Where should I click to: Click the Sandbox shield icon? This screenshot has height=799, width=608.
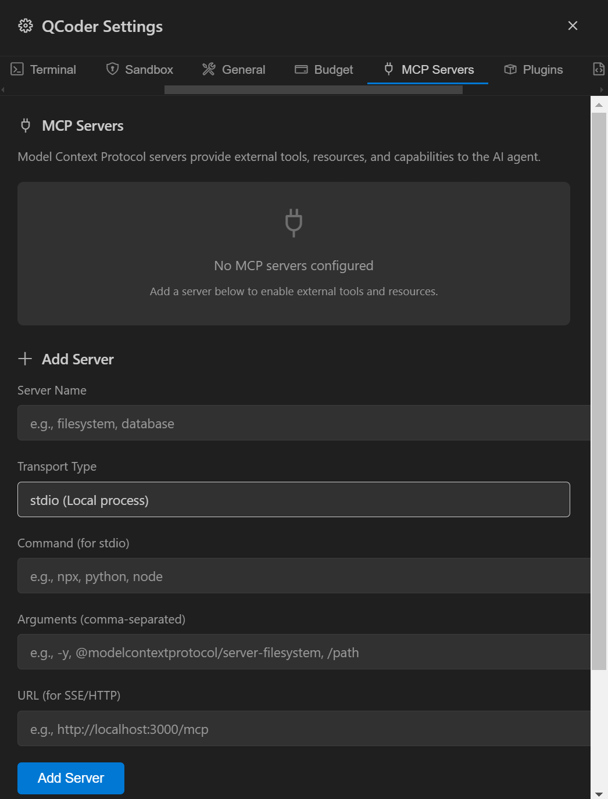coord(112,69)
